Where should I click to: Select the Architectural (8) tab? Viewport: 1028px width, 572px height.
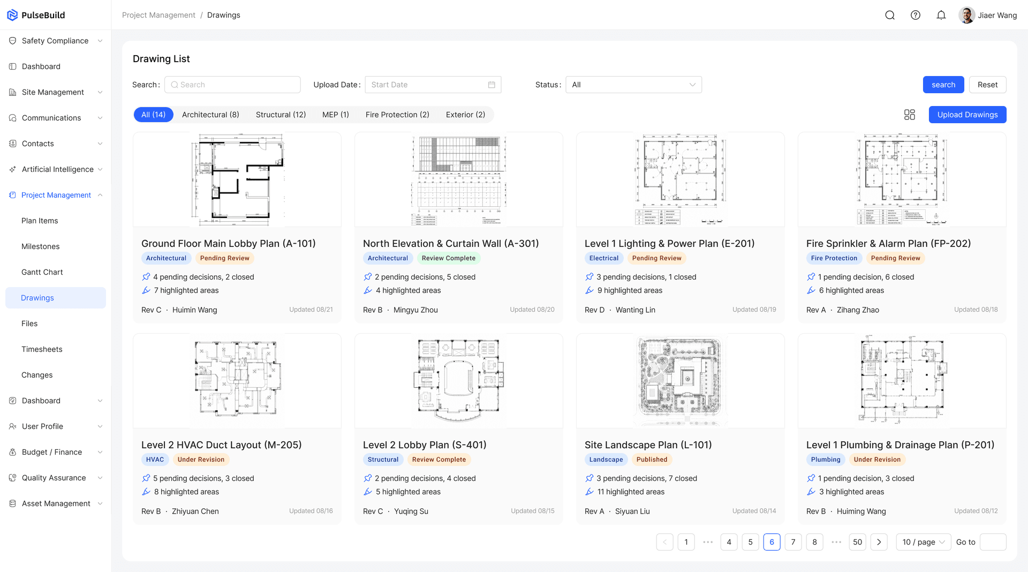[x=210, y=115]
